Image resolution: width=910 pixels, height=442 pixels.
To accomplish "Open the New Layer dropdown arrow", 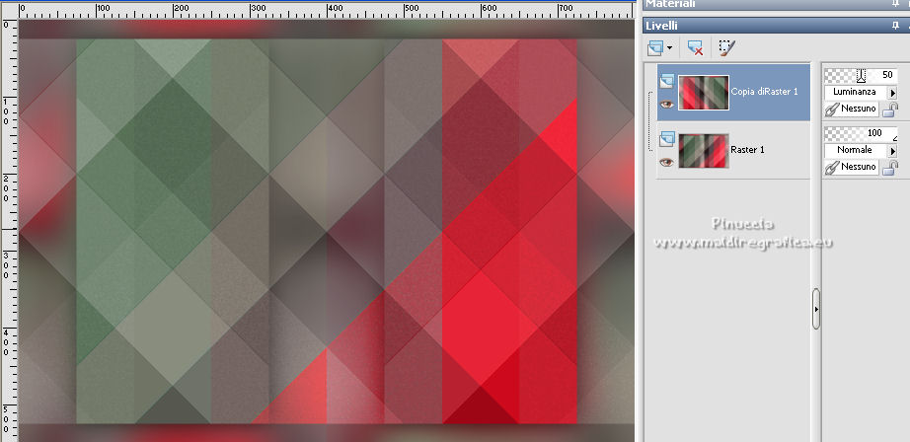I will (x=670, y=48).
